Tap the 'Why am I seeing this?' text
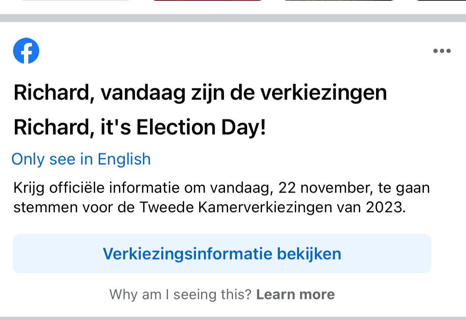This screenshot has width=466, height=320. (180, 294)
